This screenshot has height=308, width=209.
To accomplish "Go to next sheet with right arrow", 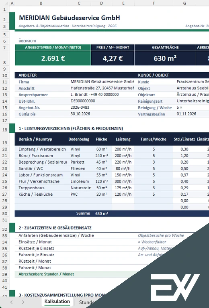I will tap(23, 302).
